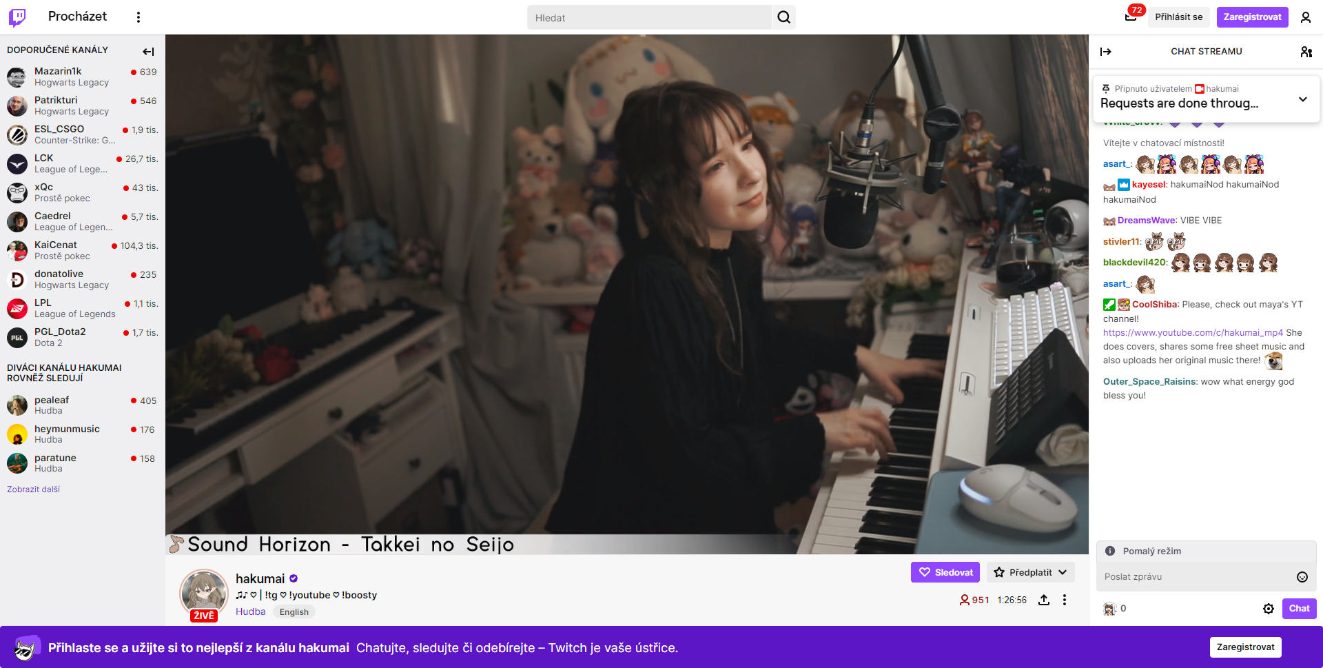Click the Přihlásit se button
The image size is (1323, 668).
1179,17
